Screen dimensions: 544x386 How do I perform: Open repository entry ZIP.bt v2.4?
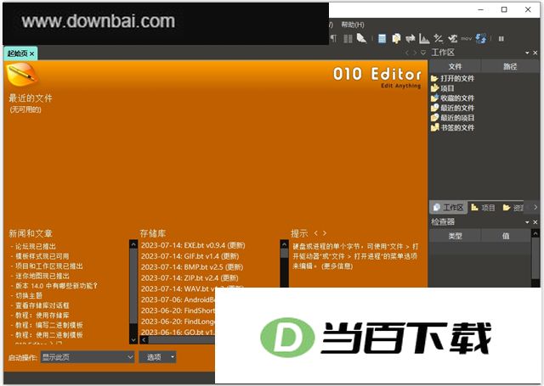(190, 278)
